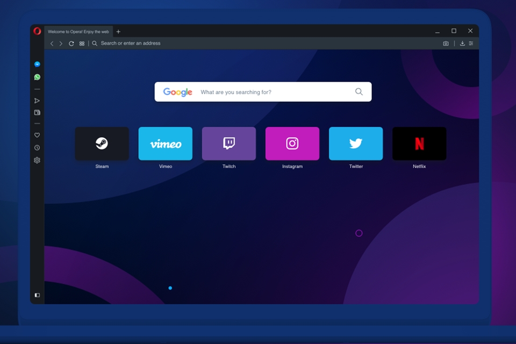Toggle the sidebar with the bottom-left icon
The image size is (516, 344).
(37, 295)
